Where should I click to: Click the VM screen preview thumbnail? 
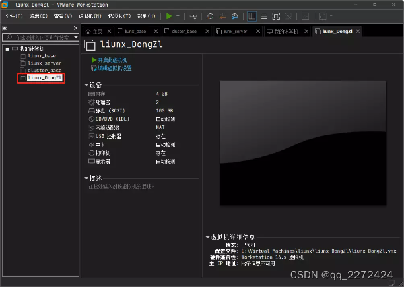(303, 143)
